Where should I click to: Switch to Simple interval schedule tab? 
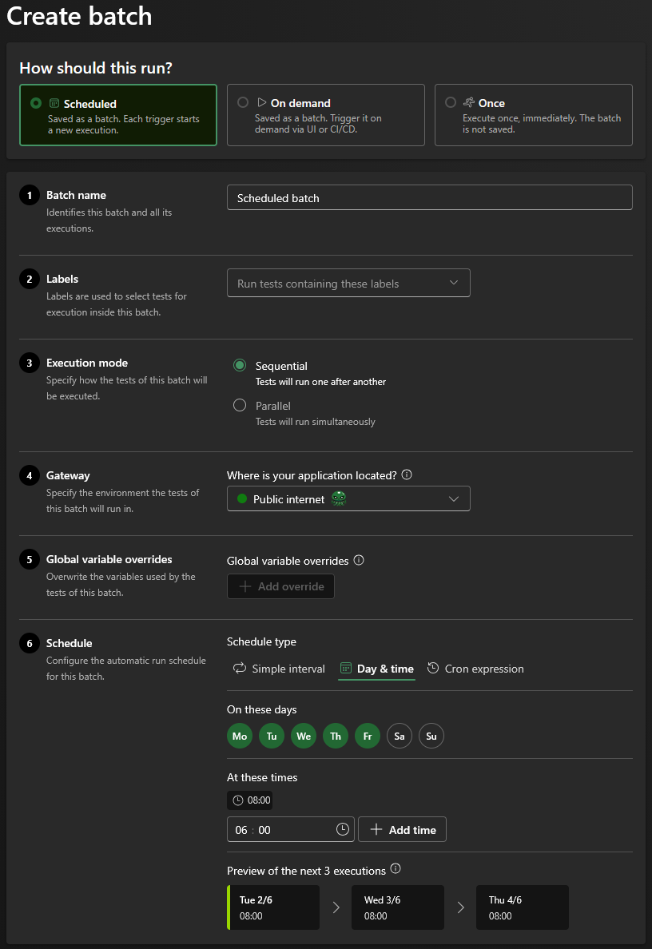point(279,668)
